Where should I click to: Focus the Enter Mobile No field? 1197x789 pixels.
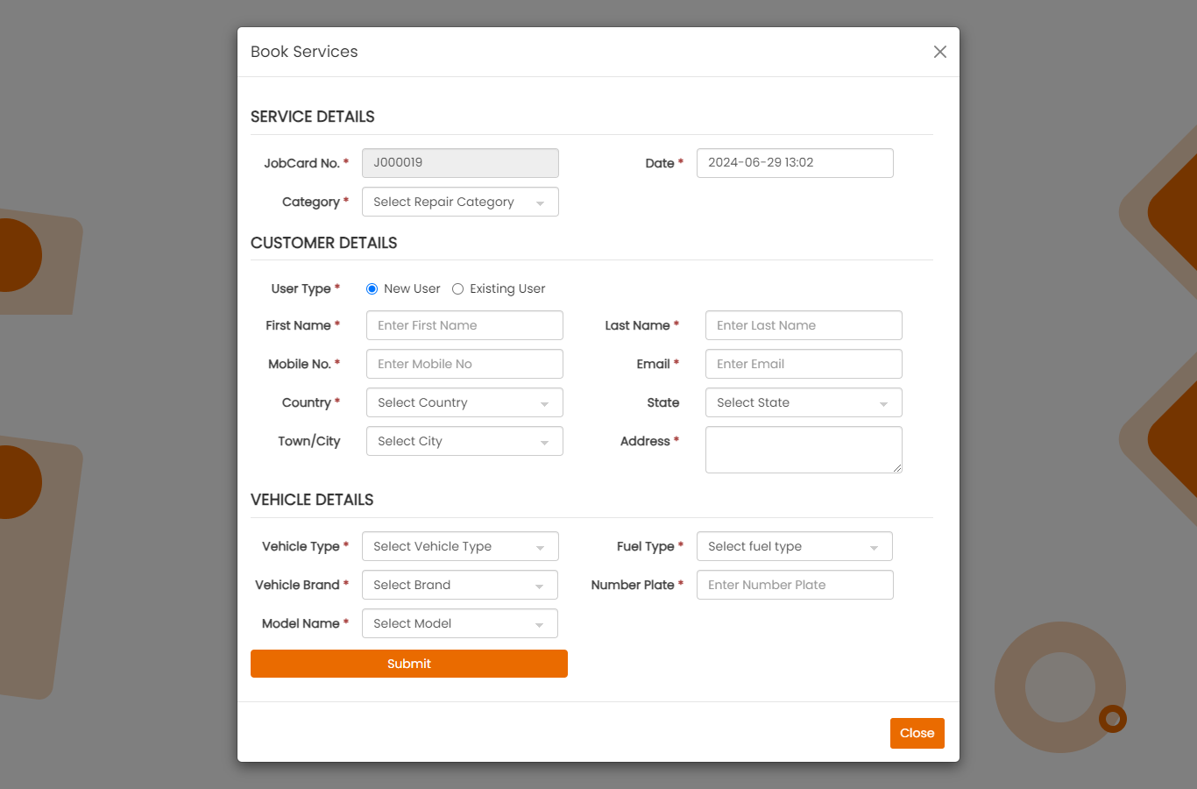tap(464, 364)
